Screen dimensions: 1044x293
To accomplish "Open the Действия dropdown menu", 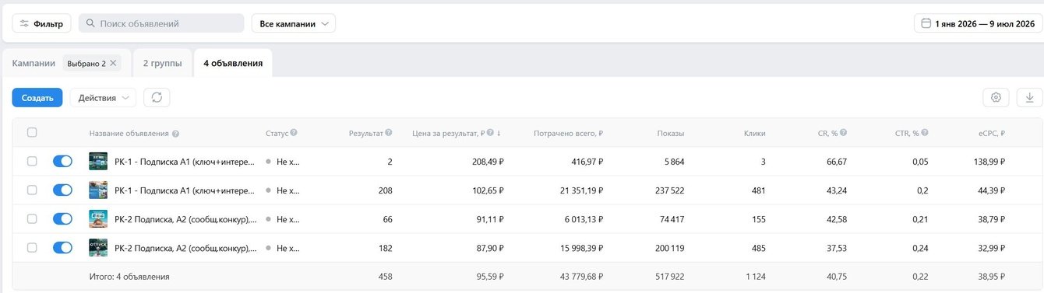I will [x=103, y=97].
